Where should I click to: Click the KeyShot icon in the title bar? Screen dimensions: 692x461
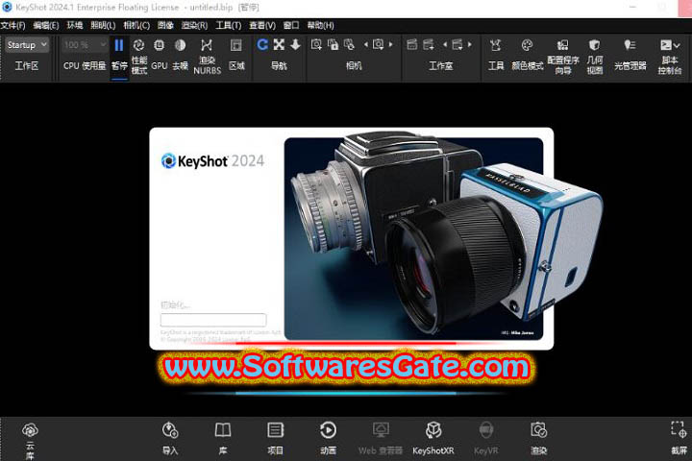pos(7,7)
